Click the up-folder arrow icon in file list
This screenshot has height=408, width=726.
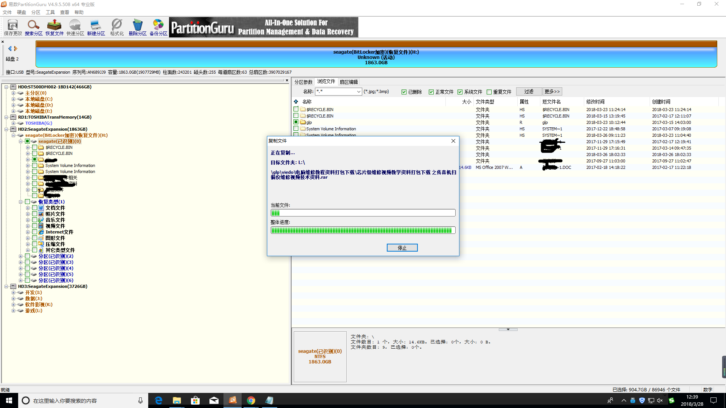[x=296, y=102]
